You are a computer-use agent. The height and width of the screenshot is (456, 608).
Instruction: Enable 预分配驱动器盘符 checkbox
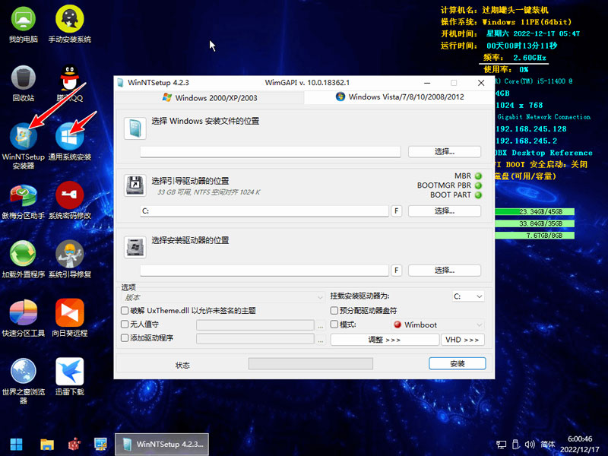pos(334,311)
